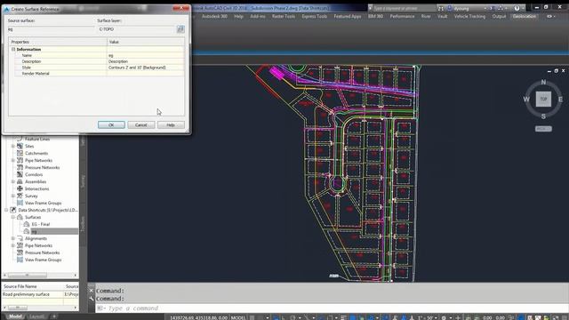Viewport: 569px width, 320px height.
Task: Select the Assemblies icon
Action: 20,181
